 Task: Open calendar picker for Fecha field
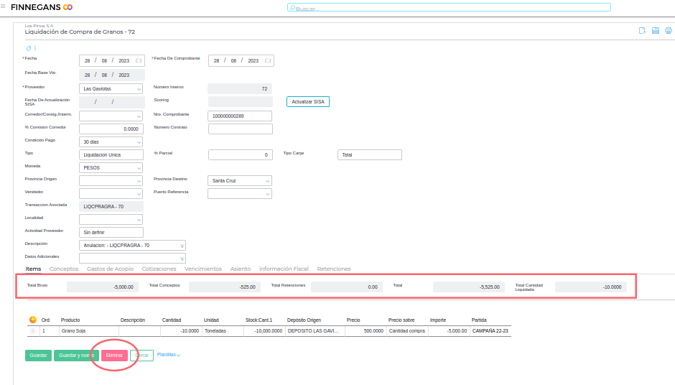[139, 61]
